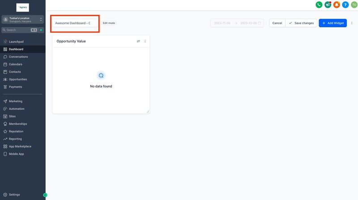The image size is (358, 200).
Task: Open the date range picker
Action: [x=237, y=23]
